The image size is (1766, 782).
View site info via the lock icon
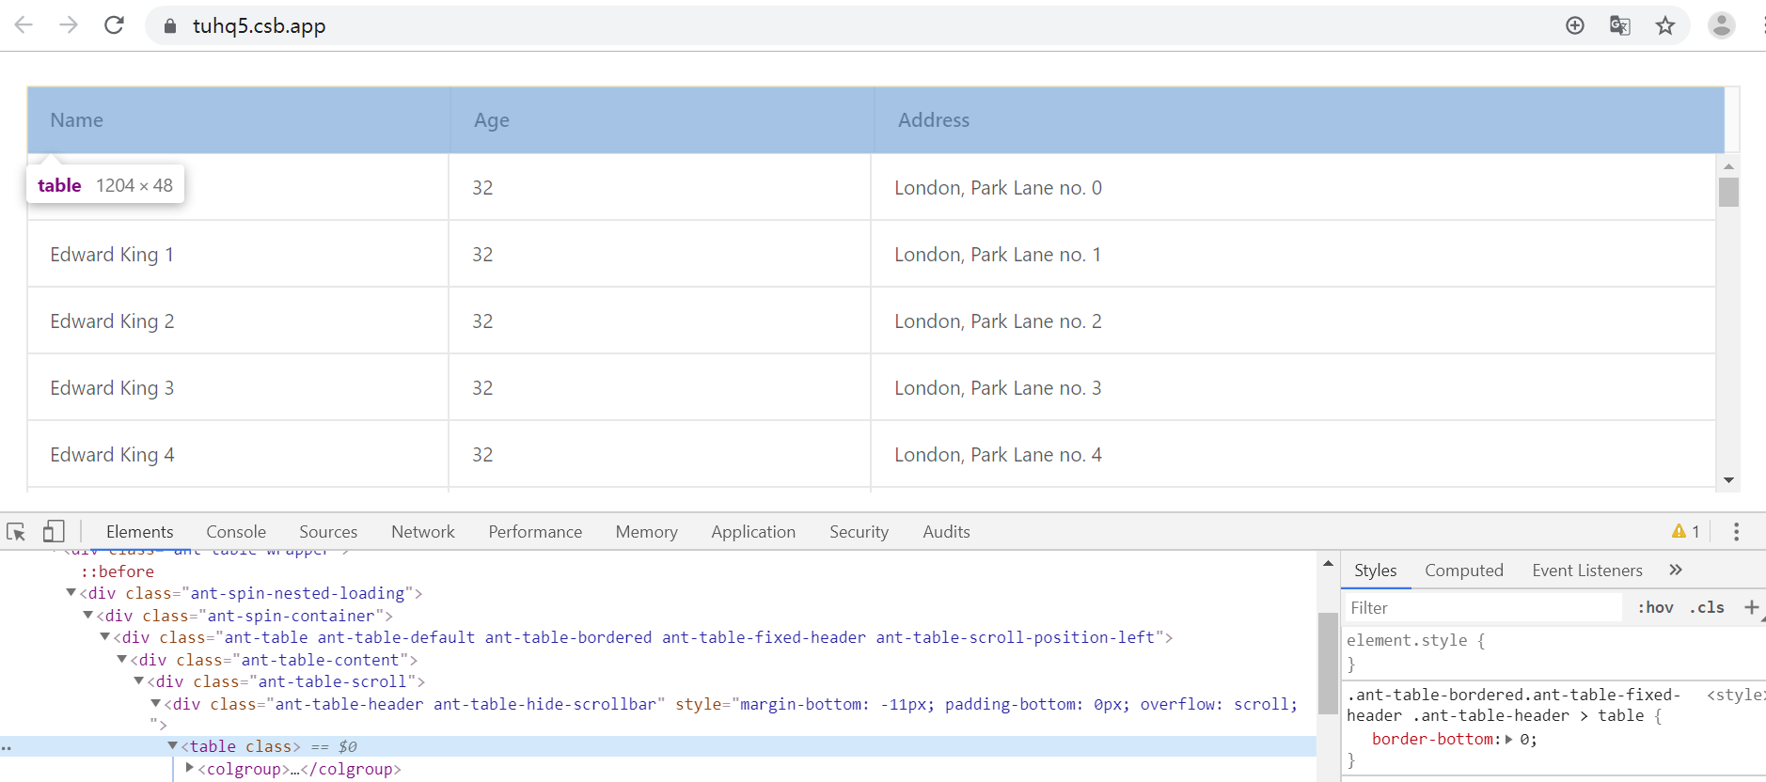tap(170, 26)
